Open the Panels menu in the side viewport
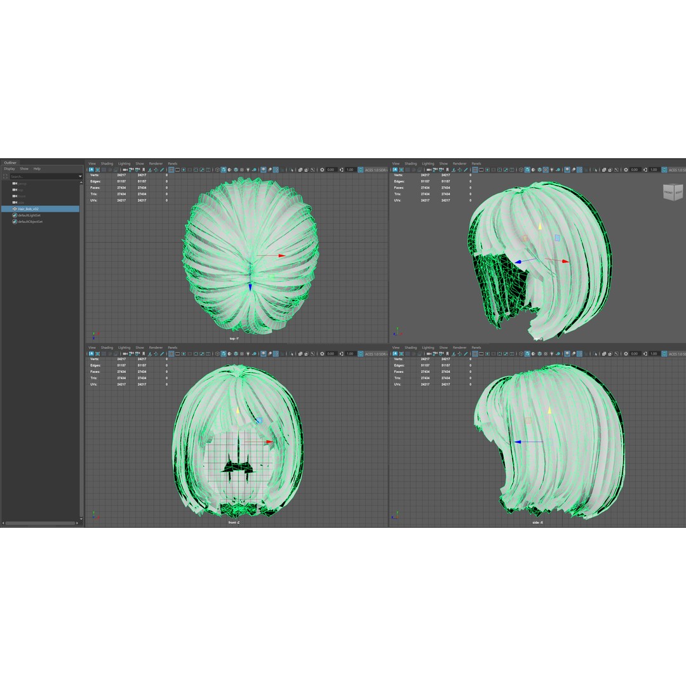The image size is (686, 686). 478,347
